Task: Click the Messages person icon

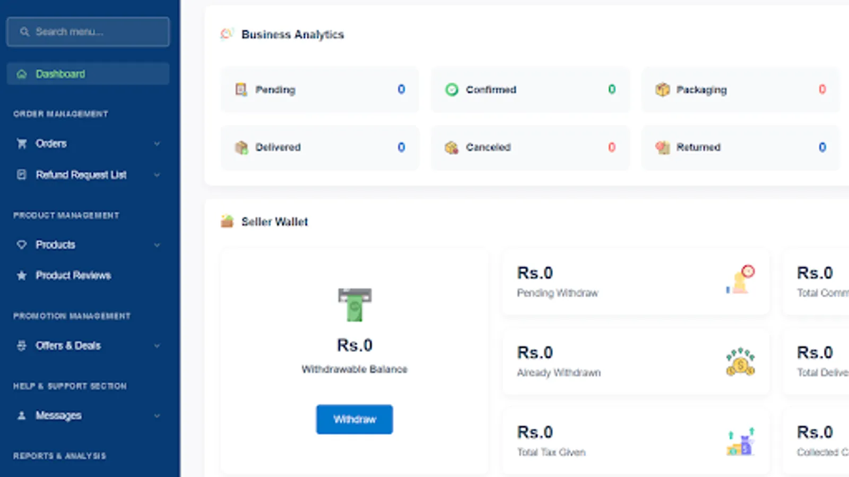Action: 22,416
